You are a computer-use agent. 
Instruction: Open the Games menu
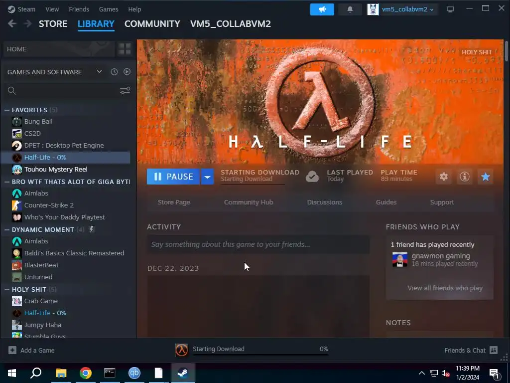coord(108,9)
